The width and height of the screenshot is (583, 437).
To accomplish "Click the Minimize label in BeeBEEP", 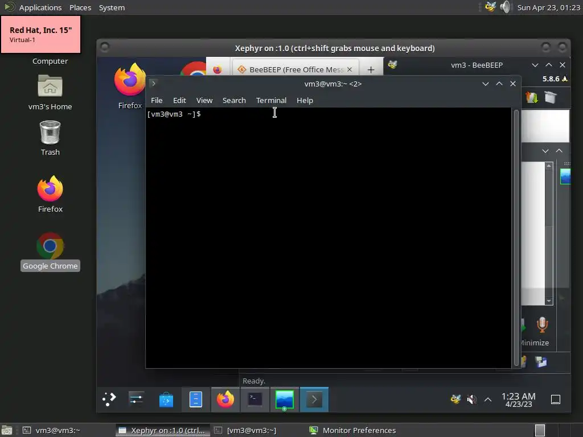I will pyautogui.click(x=534, y=343).
